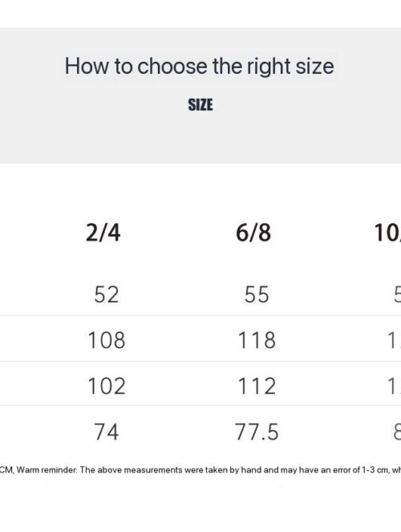Click the value 55 in first row
401x532 pixels.
[x=257, y=294]
